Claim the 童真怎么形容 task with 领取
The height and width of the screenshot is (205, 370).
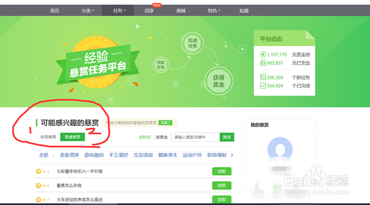pos(222,186)
